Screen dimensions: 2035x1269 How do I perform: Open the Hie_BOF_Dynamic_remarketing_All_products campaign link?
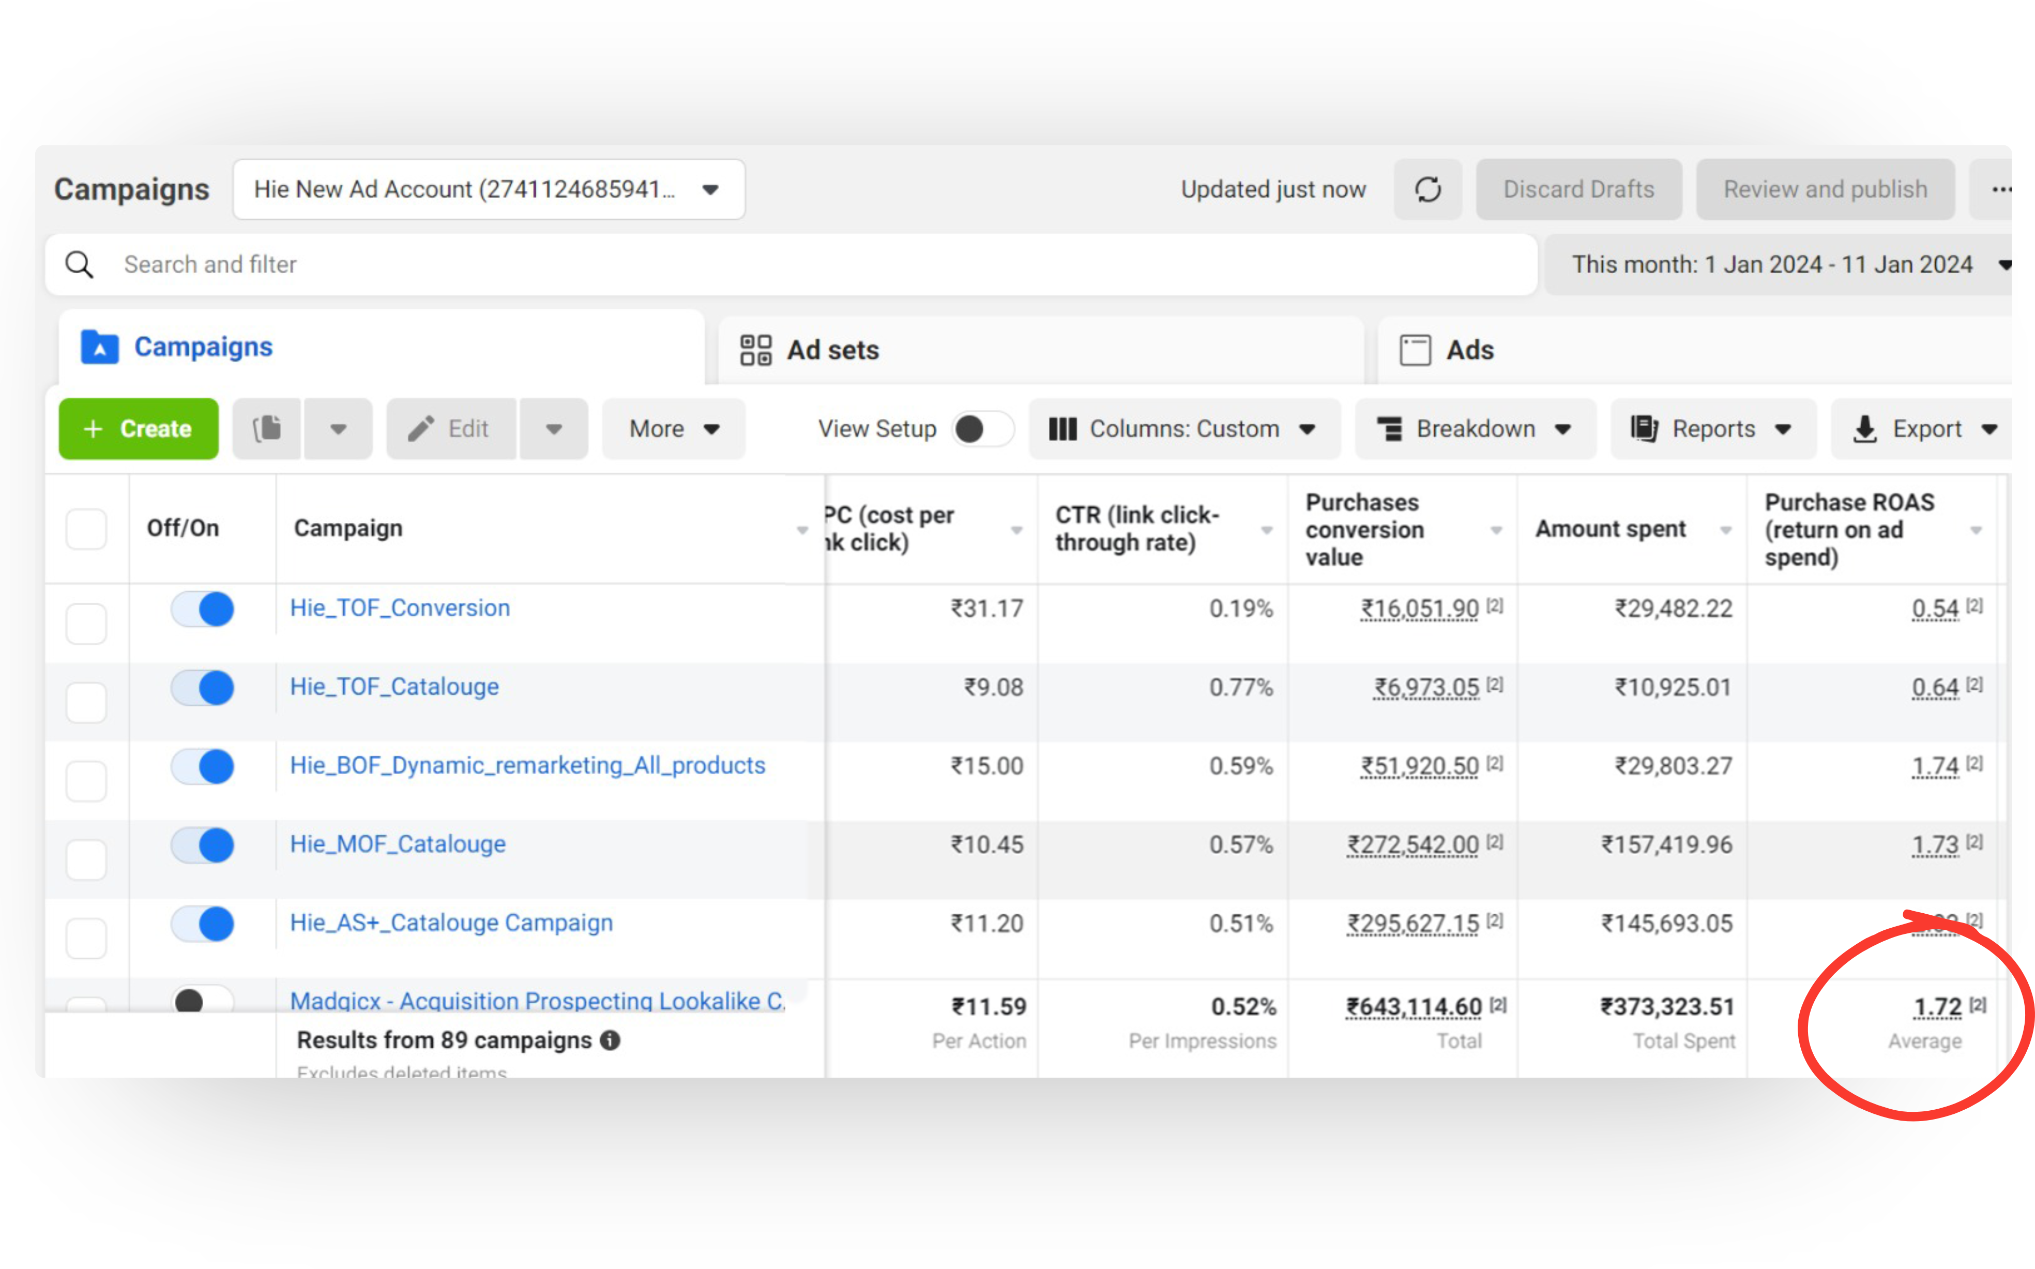click(527, 765)
